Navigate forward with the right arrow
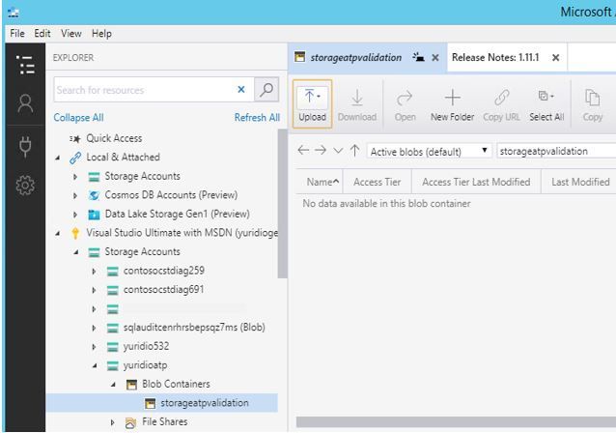Screen dimensions: 616x433 pyautogui.click(x=321, y=150)
